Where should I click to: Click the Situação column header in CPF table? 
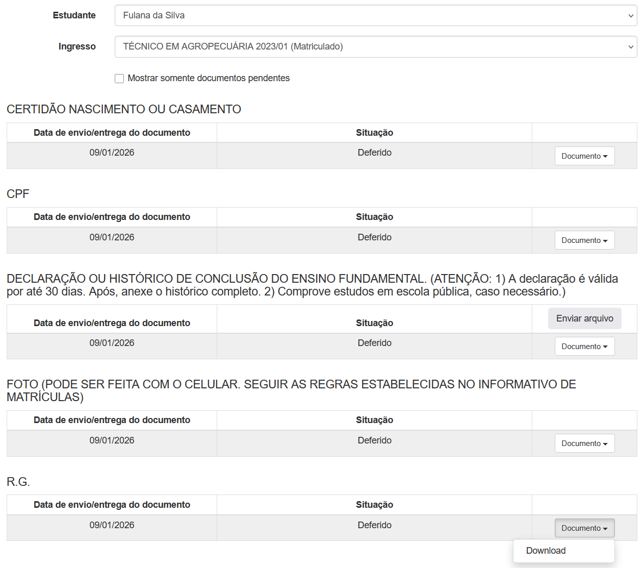(x=375, y=217)
